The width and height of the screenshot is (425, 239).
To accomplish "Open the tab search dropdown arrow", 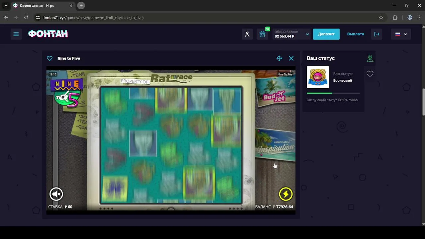I will pos(6,6).
